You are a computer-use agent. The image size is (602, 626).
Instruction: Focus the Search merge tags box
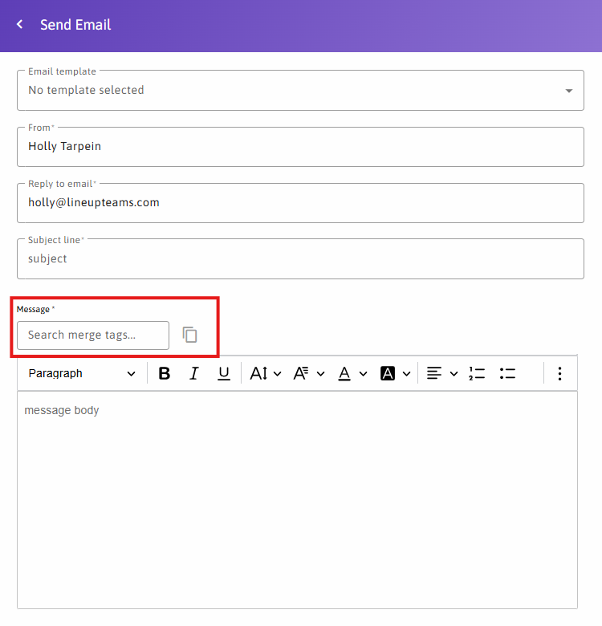[x=93, y=335]
